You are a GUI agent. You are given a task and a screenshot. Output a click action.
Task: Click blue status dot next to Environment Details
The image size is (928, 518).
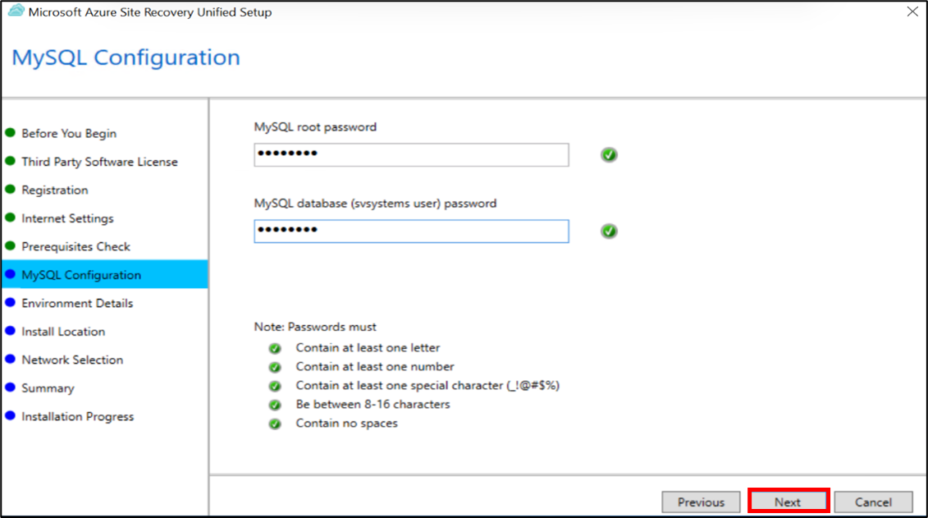pyautogui.click(x=10, y=303)
